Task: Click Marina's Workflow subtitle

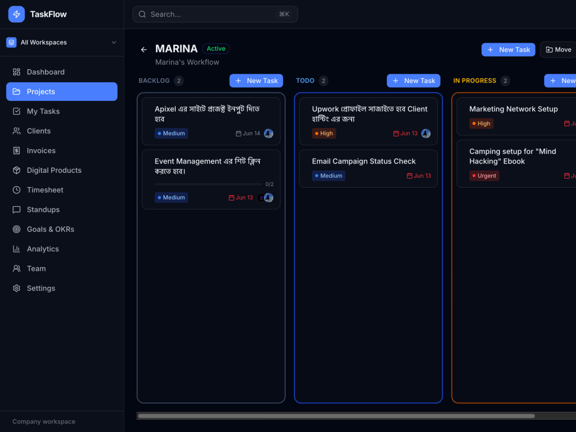Action: pos(187,62)
